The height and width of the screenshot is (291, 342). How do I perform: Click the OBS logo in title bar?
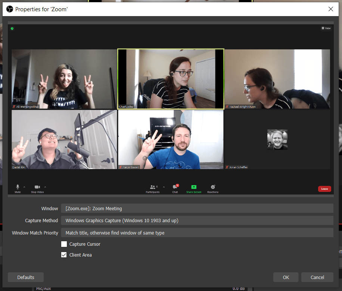point(10,9)
